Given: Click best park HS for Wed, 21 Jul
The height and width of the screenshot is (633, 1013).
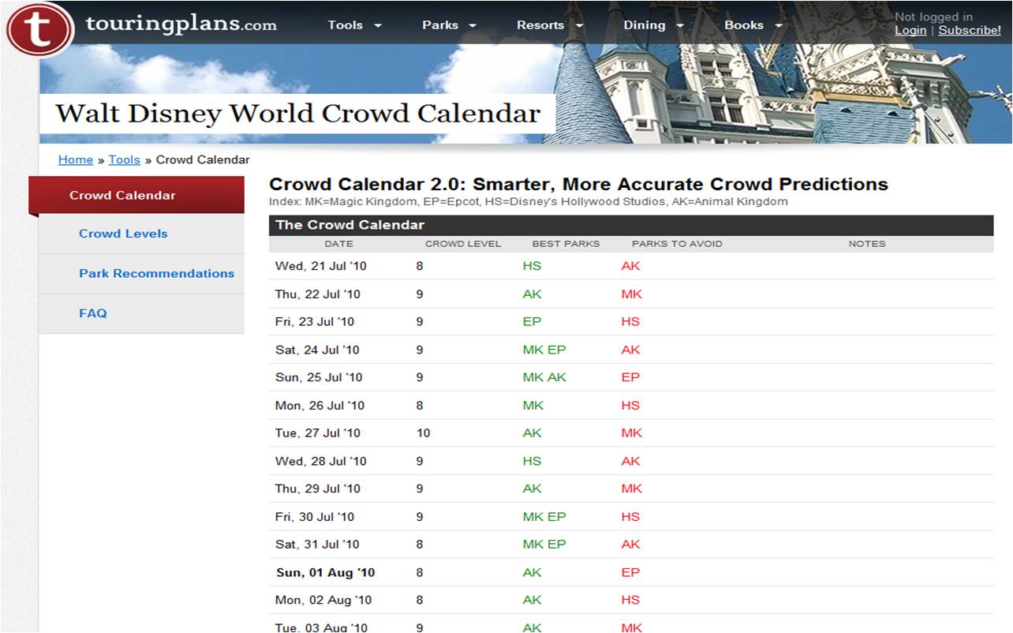Looking at the screenshot, I should pos(532,266).
